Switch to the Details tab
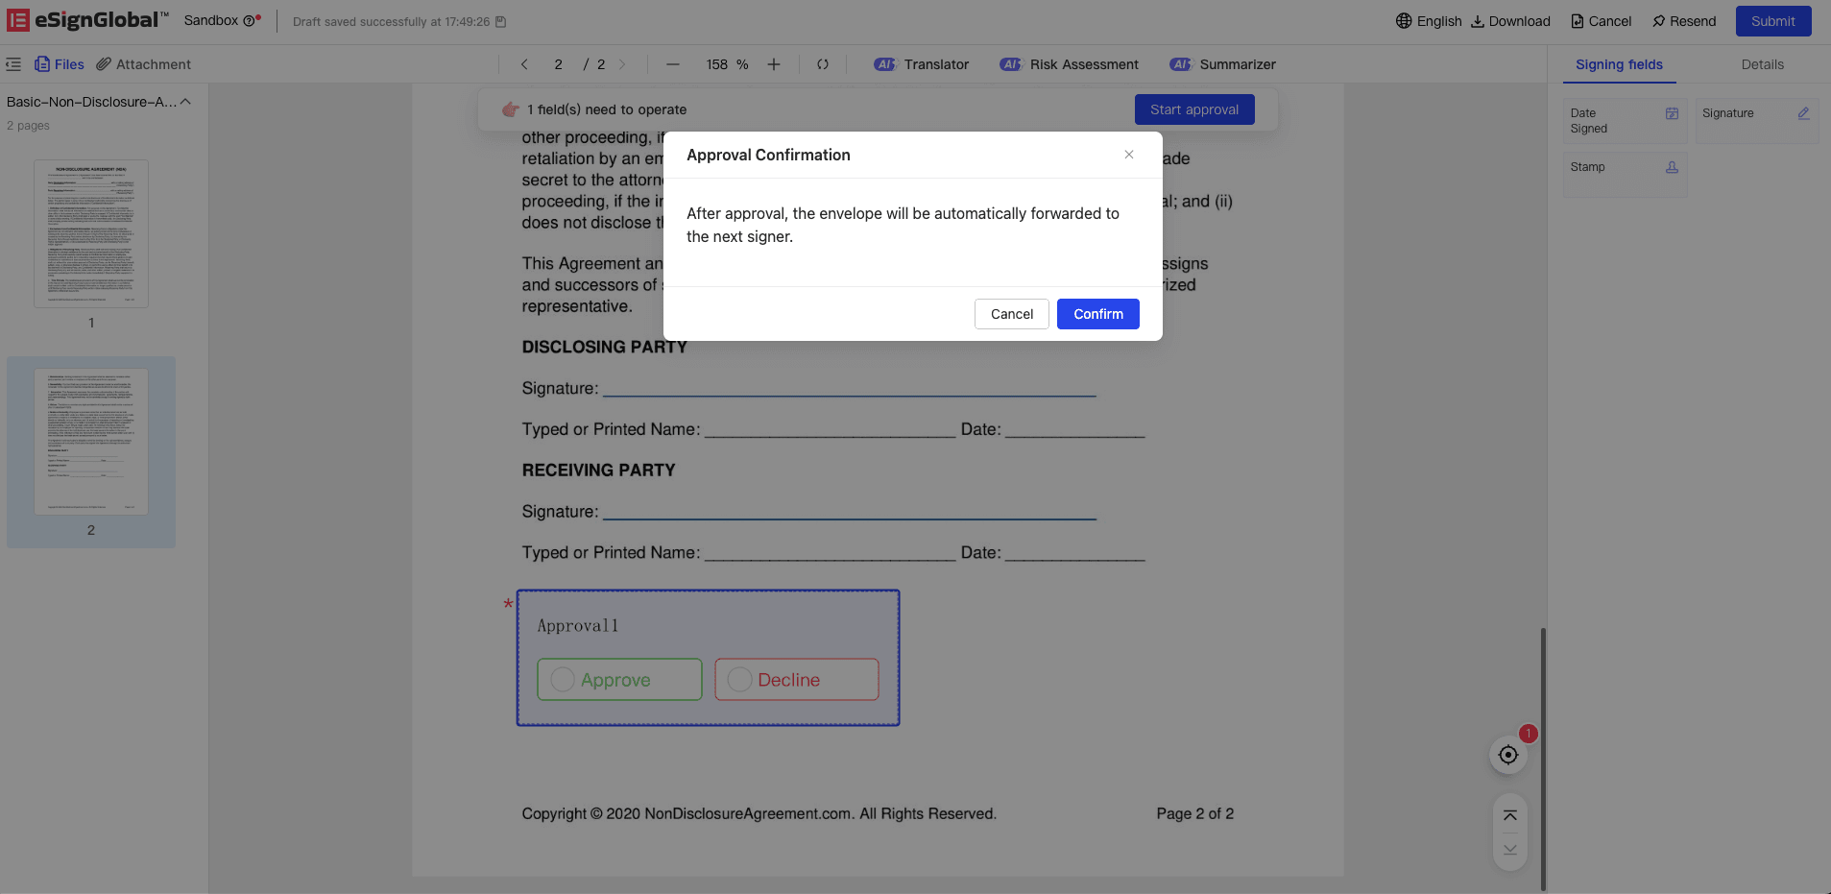 tap(1762, 64)
